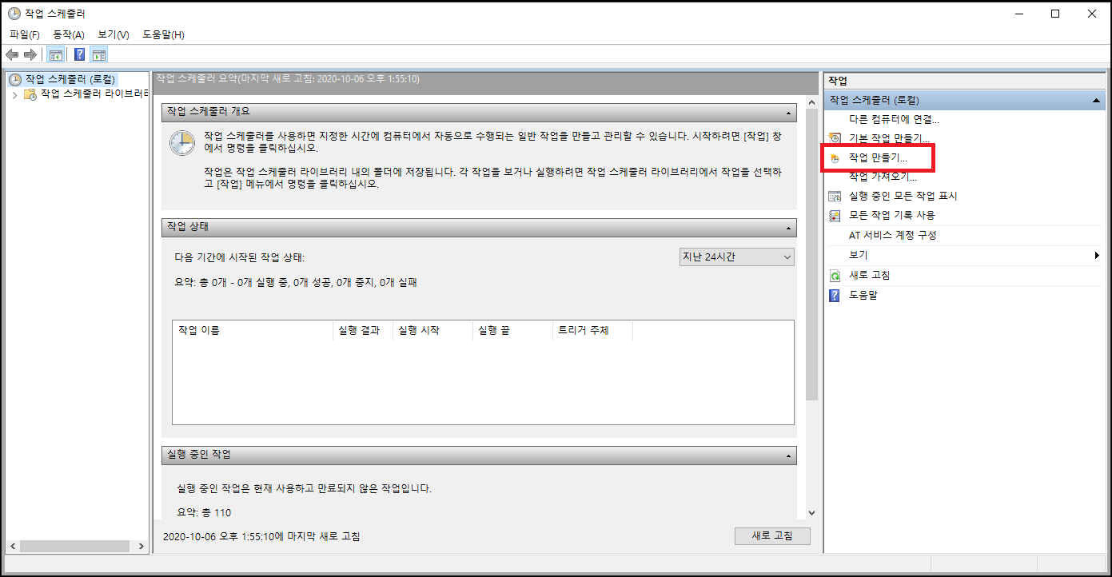
Task: Go forward with the toolbar forward arrow
Action: [30, 55]
